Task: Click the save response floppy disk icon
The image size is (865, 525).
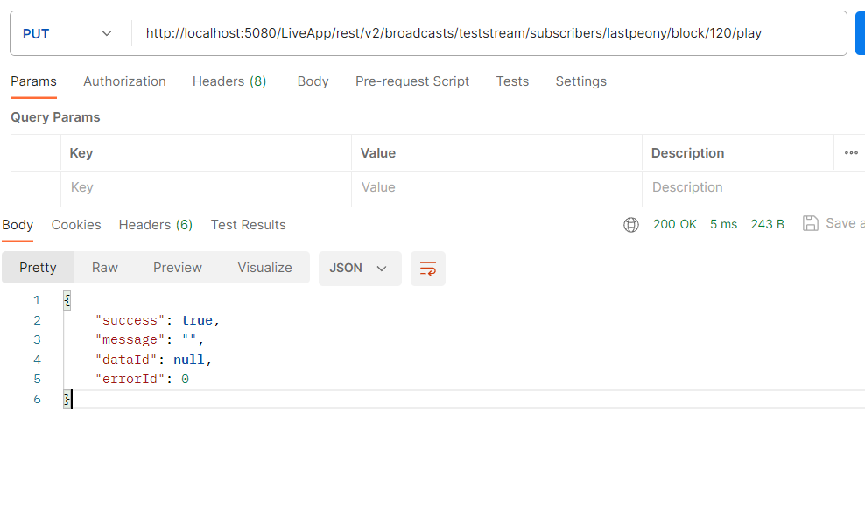Action: pos(811,223)
